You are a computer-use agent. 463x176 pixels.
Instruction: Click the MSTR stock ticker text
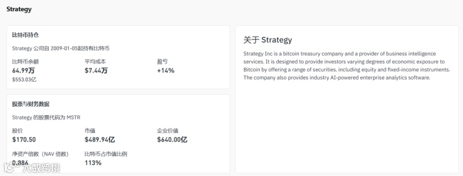pos(73,117)
